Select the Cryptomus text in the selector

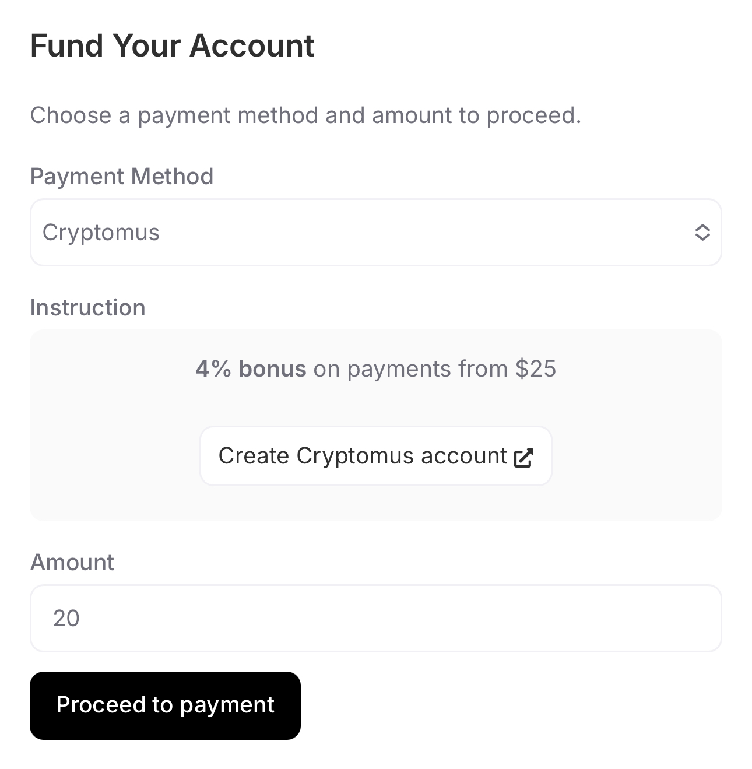pyautogui.click(x=101, y=233)
